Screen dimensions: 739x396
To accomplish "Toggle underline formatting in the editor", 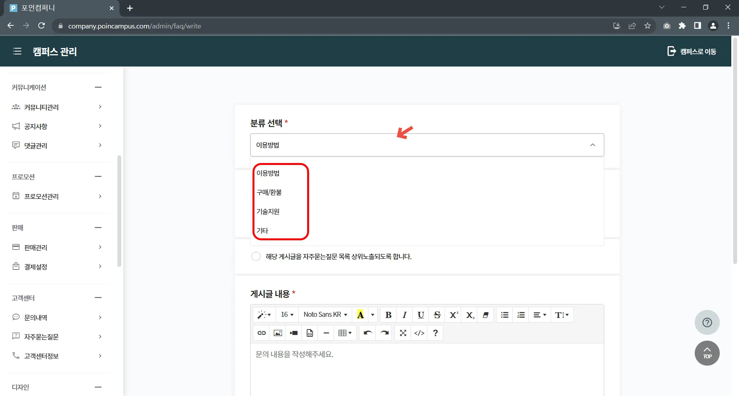I will pyautogui.click(x=421, y=315).
